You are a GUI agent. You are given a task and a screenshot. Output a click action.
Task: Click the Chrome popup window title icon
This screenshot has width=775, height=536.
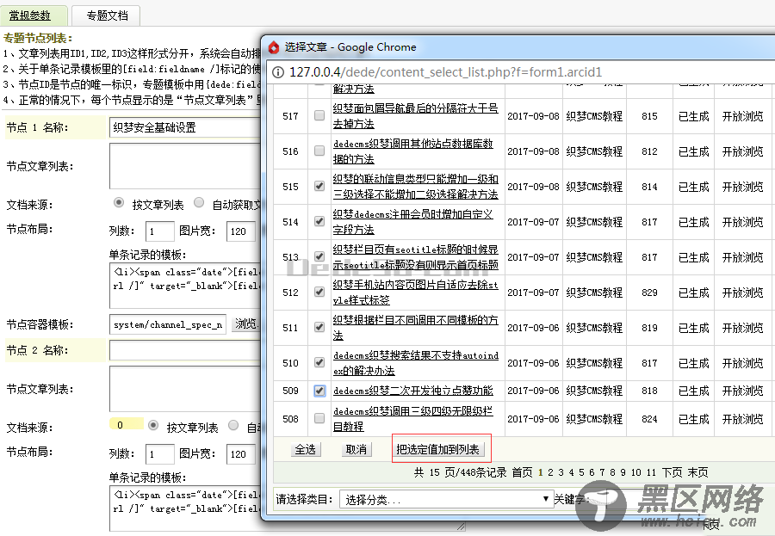pyautogui.click(x=274, y=47)
